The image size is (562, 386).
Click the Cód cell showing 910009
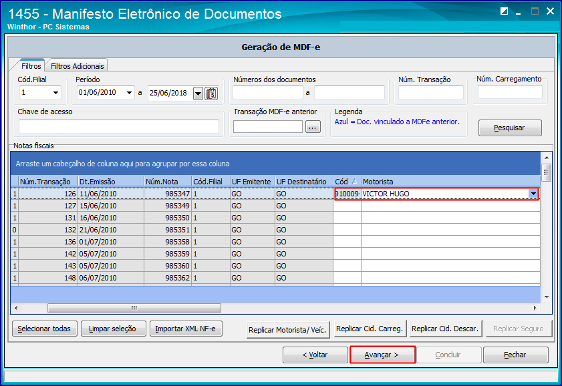click(x=347, y=194)
